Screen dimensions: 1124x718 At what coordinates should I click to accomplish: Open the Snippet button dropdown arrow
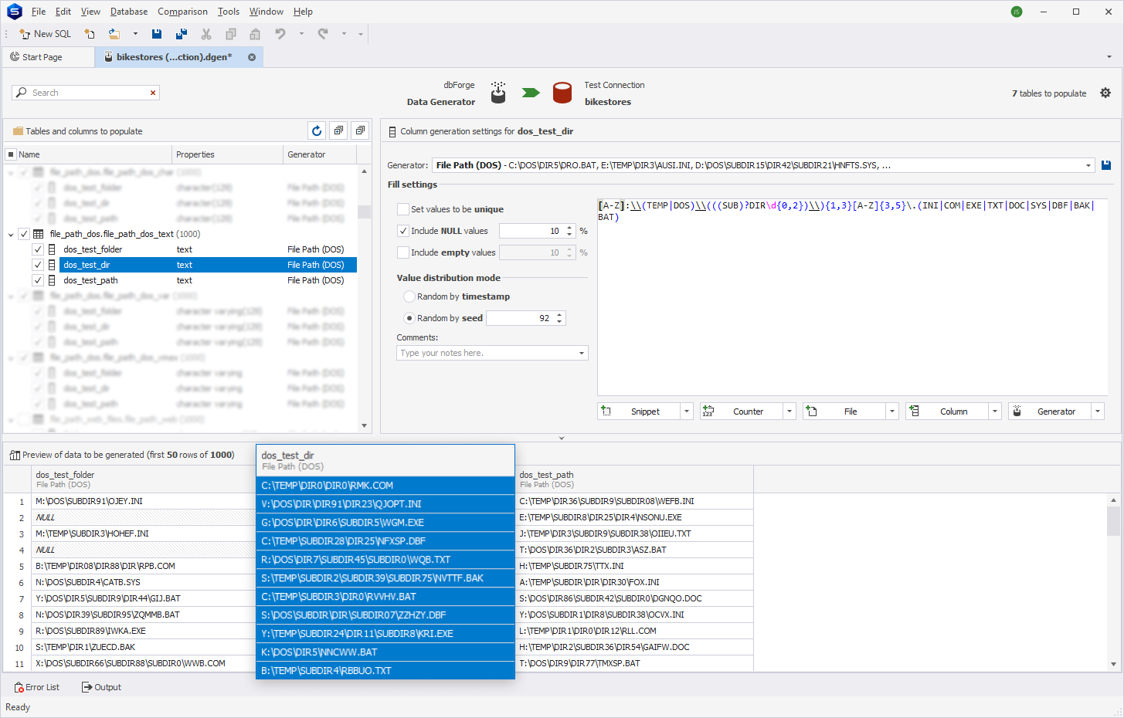687,411
